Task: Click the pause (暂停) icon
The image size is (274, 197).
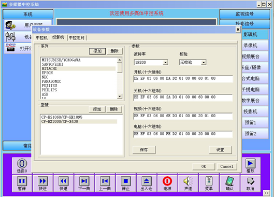Action: click(x=22, y=181)
